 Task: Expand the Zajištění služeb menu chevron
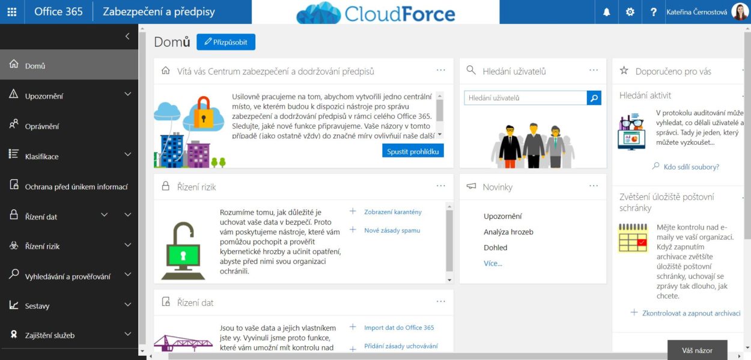tap(127, 335)
